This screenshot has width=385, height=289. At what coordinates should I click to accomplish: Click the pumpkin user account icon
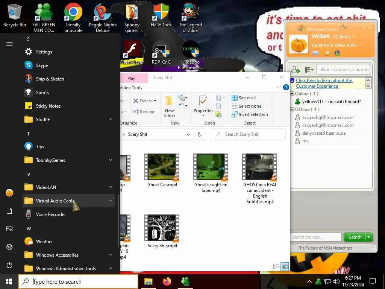pos(9,193)
